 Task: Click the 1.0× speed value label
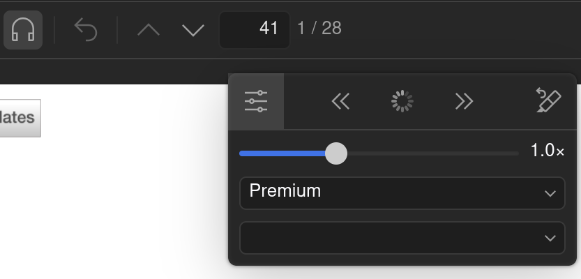548,151
